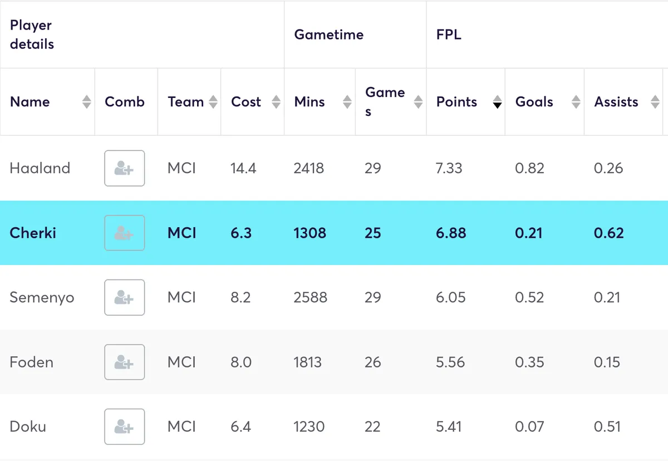Click the sort arrows icon beside Team

coord(214,102)
